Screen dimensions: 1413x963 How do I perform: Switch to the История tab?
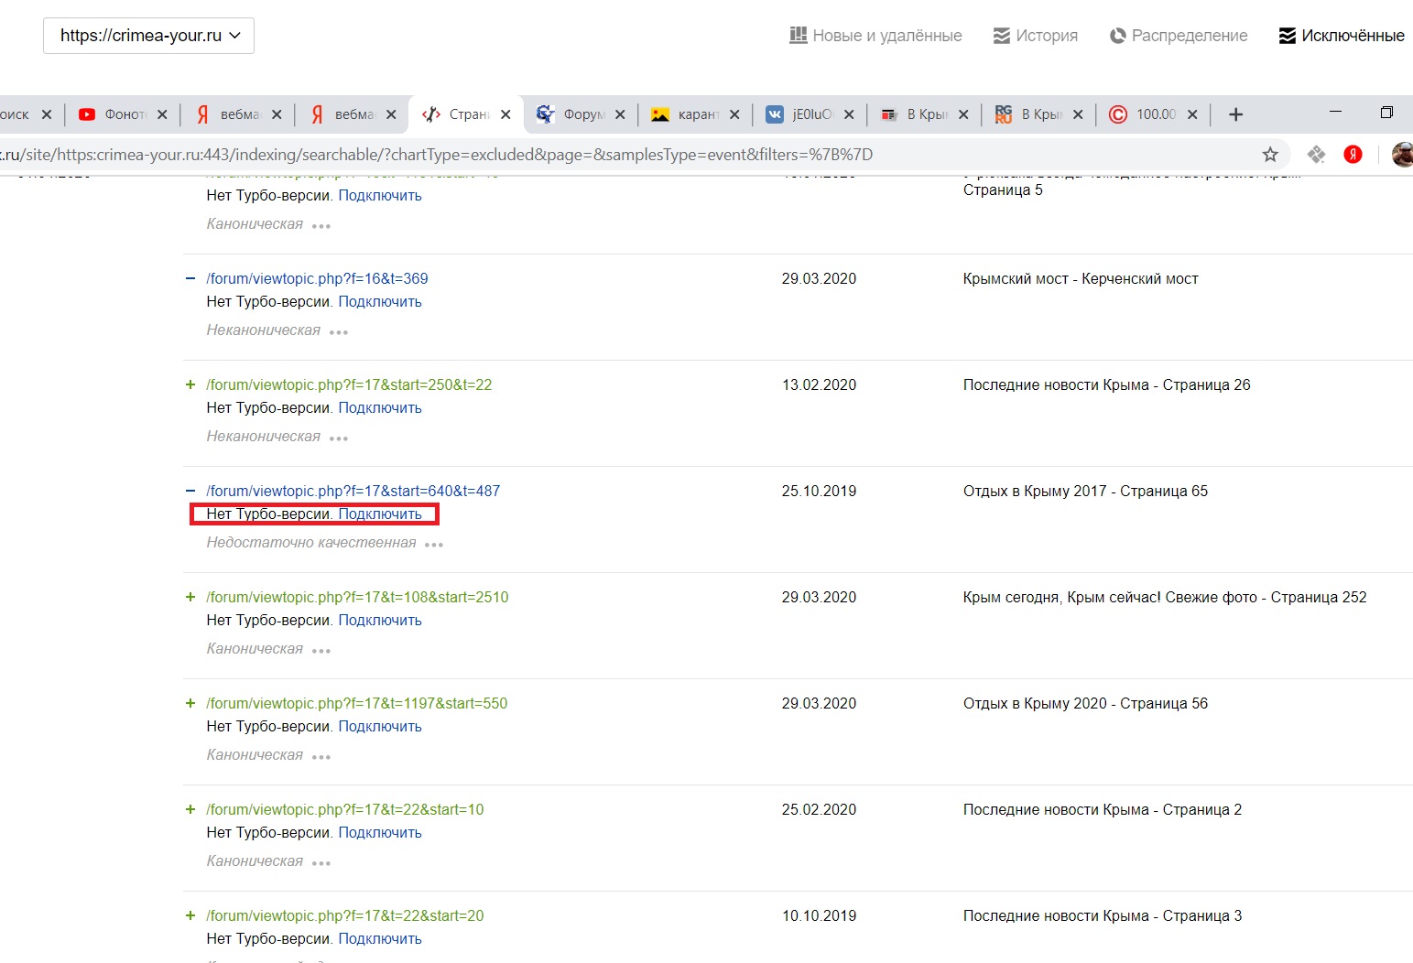[x=1036, y=36]
